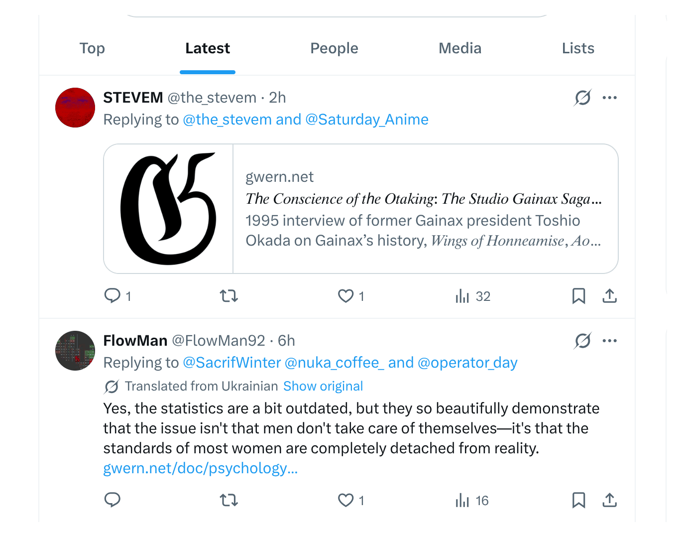
Task: Bookmark STEVEM's post
Action: [578, 296]
